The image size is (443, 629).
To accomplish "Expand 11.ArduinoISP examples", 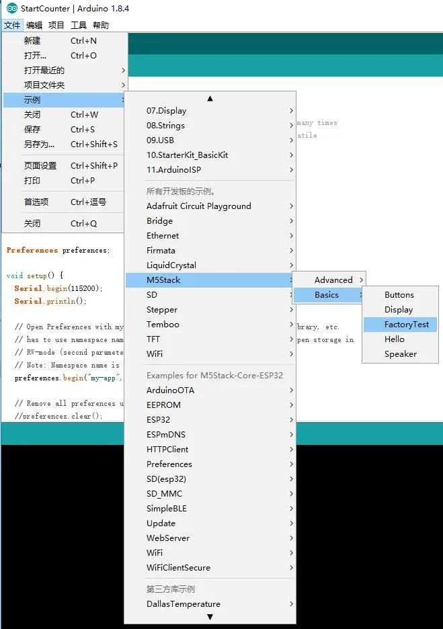I will pyautogui.click(x=210, y=170).
